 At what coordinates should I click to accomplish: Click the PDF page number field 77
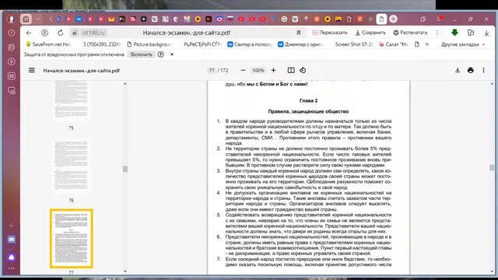(212, 71)
